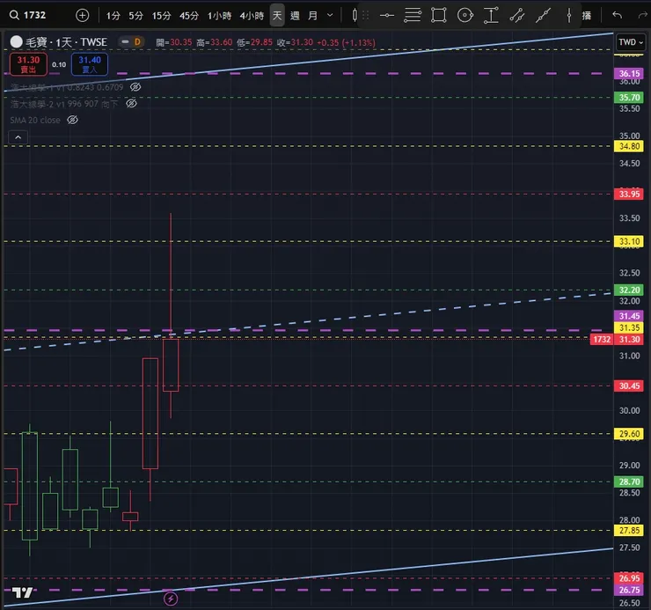Redo the last chart action

click(642, 15)
